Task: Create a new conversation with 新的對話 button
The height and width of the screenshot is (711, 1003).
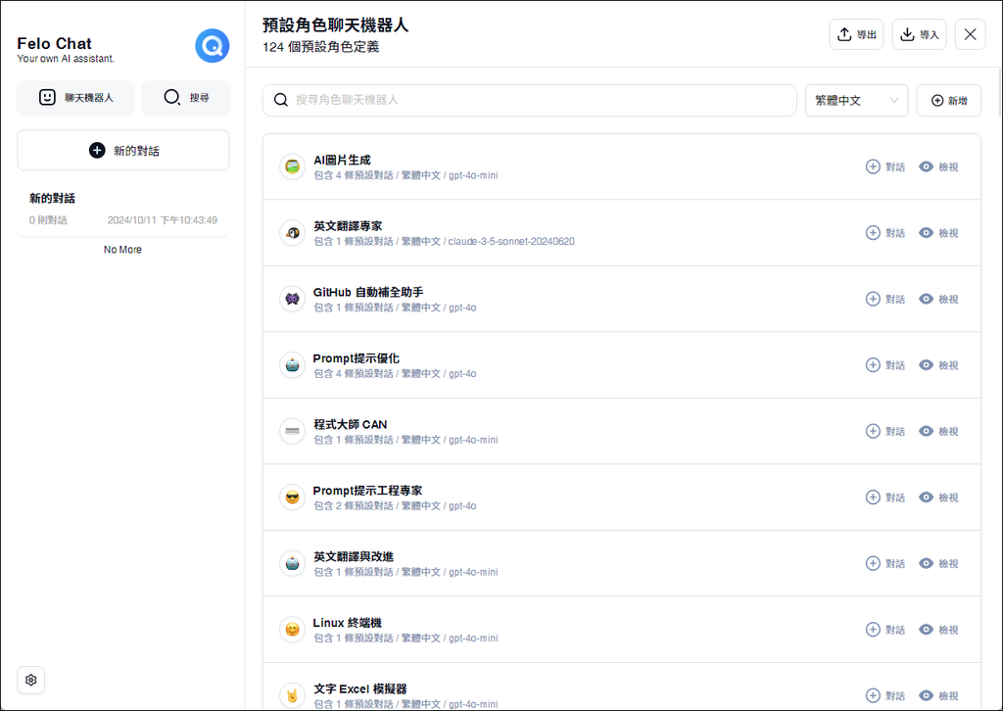Action: (122, 150)
